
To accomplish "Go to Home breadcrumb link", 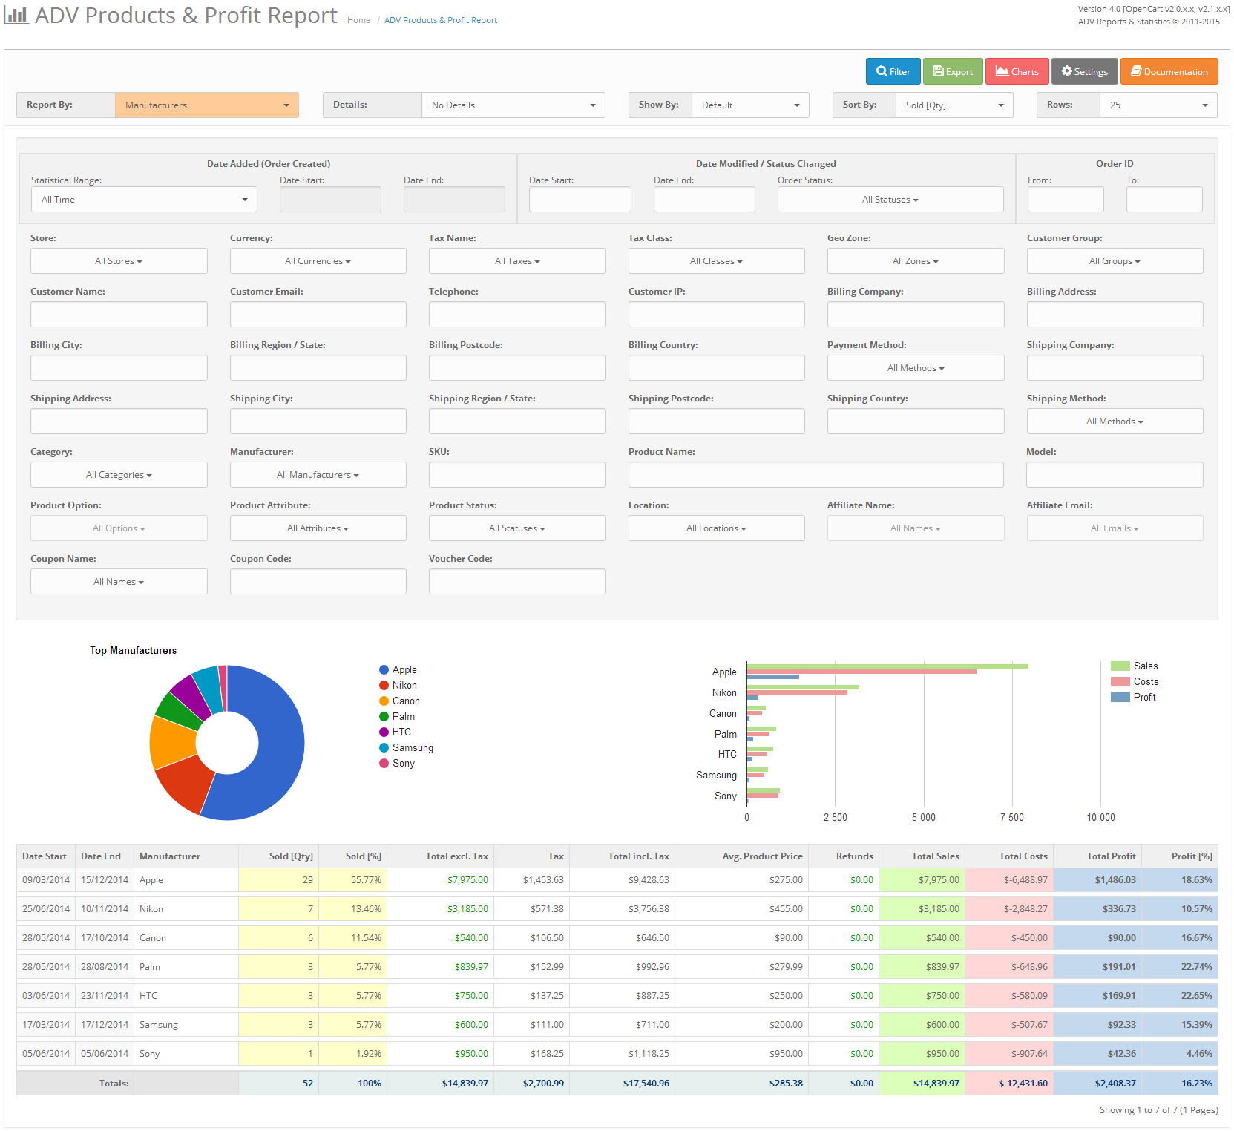I will click(358, 21).
